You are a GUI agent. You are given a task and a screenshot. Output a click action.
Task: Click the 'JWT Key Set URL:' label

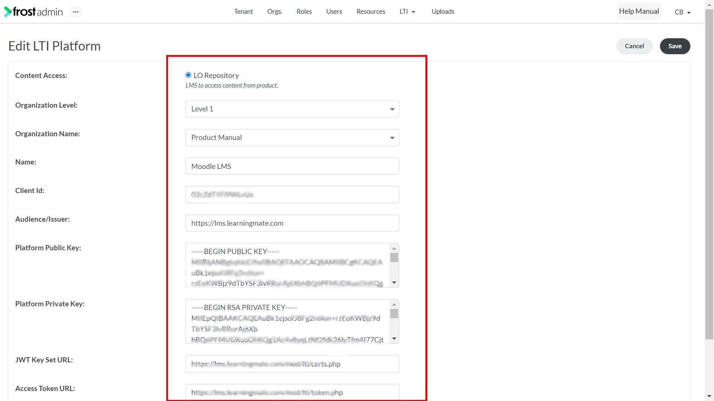click(44, 360)
